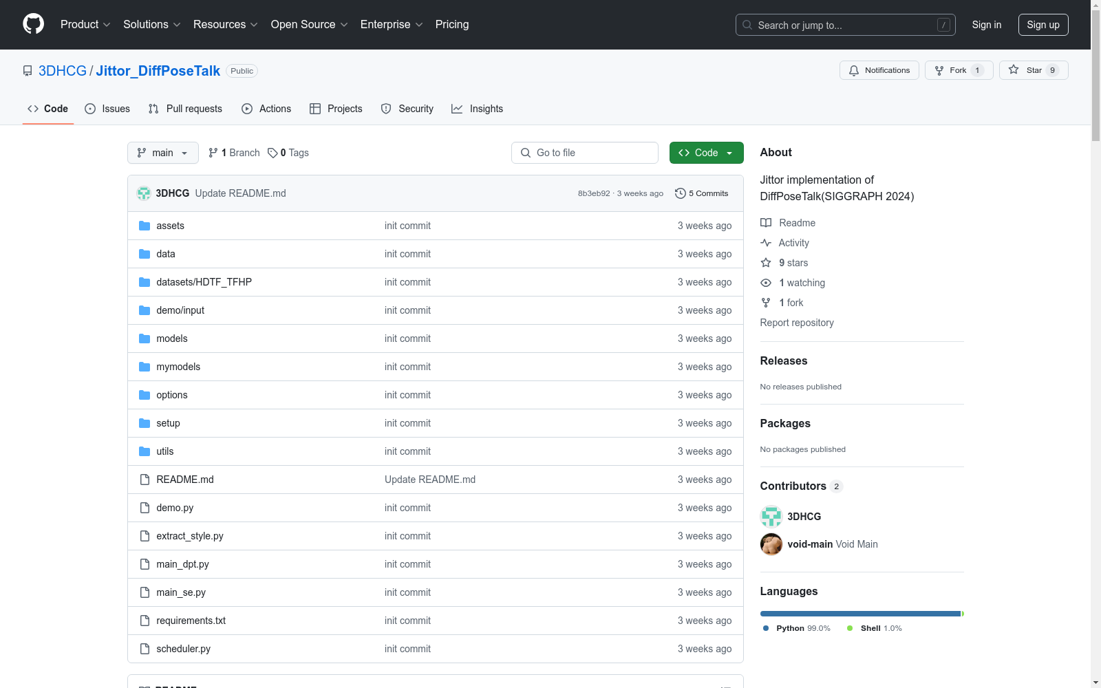Focus the Go to file input
1101x688 pixels.
pyautogui.click(x=585, y=153)
